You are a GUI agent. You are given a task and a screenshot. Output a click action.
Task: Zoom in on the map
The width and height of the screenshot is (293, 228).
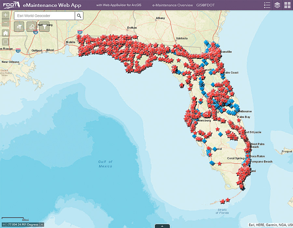[x=6, y=15]
